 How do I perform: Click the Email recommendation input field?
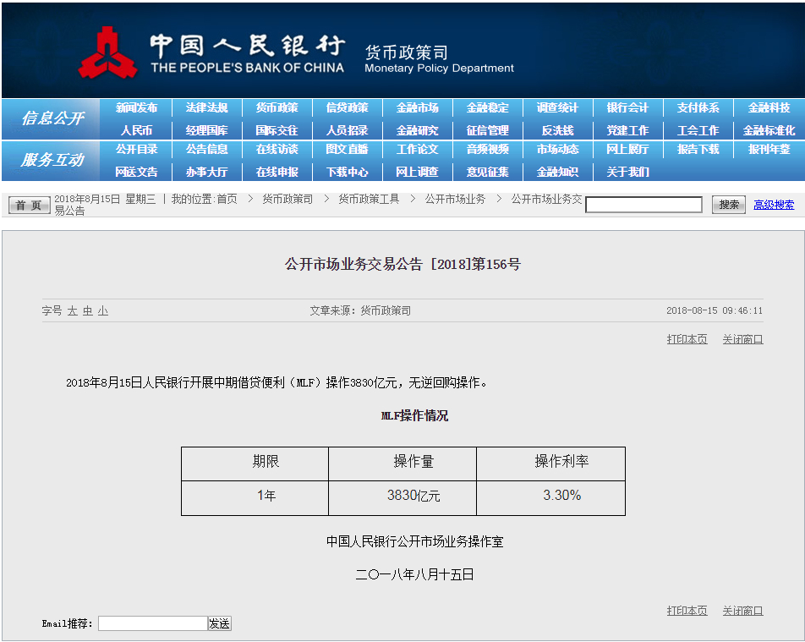click(x=153, y=623)
